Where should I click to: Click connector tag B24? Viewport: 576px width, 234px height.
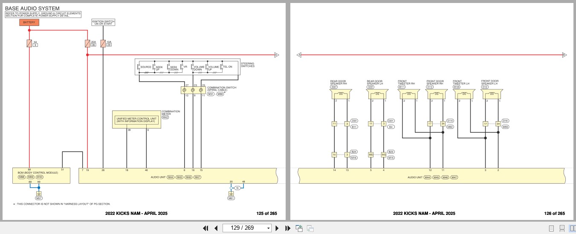pyautogui.click(x=354, y=151)
